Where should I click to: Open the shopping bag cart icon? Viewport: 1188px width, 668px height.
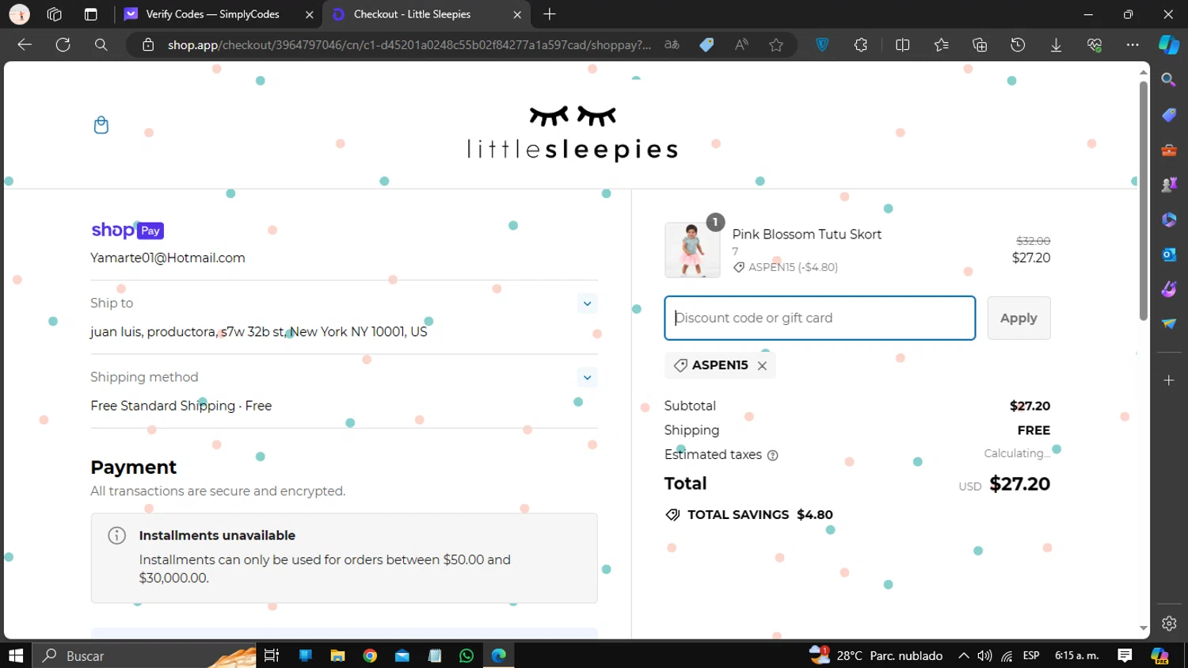pyautogui.click(x=101, y=125)
